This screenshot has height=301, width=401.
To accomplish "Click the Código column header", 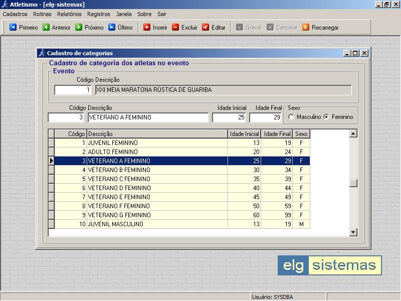I will [71, 134].
